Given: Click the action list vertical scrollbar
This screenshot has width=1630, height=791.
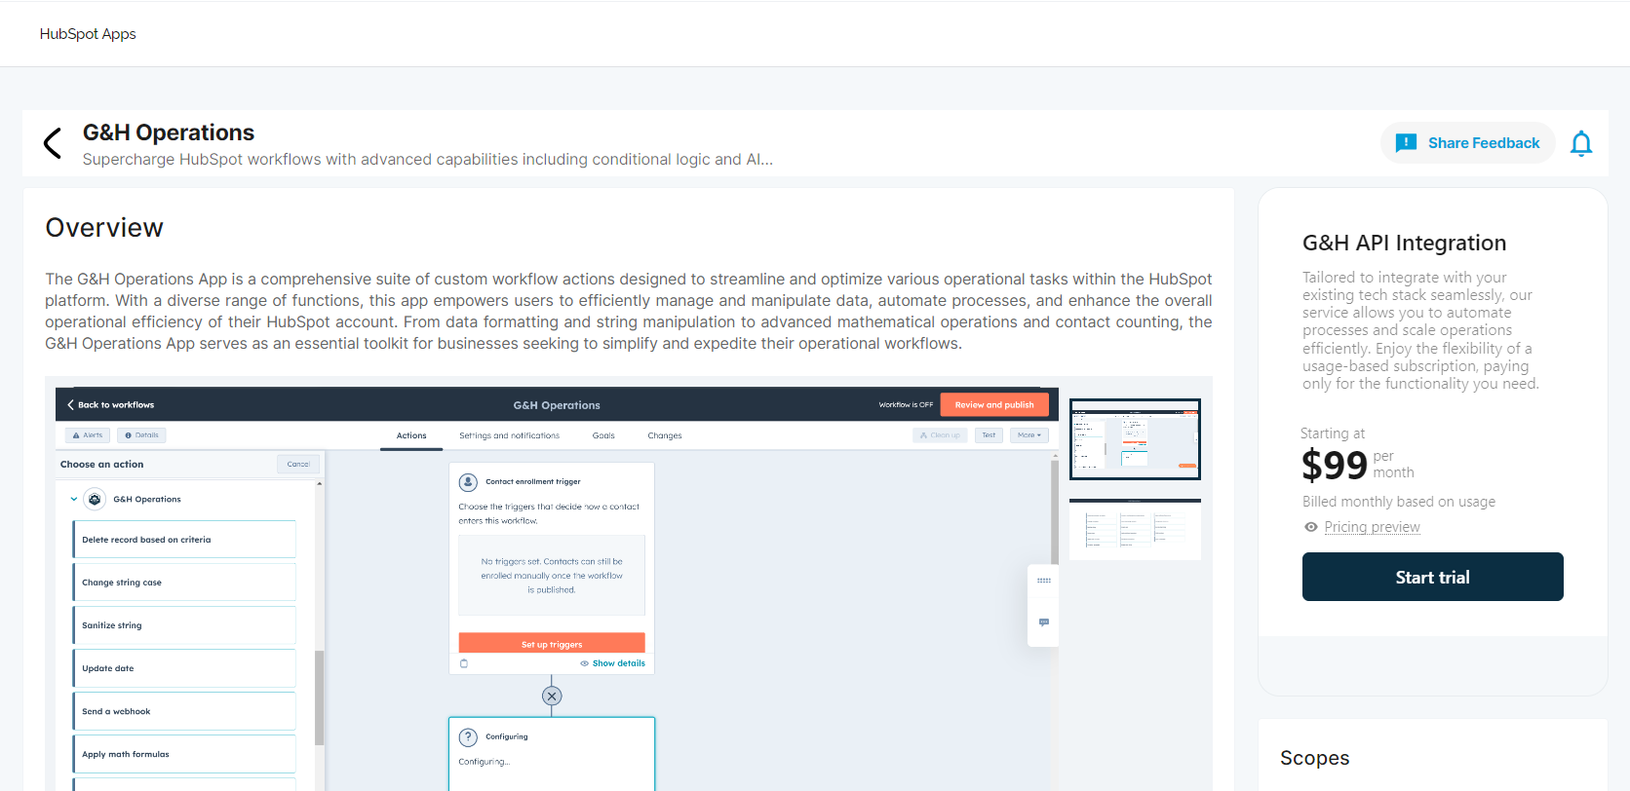Looking at the screenshot, I should point(319,697).
